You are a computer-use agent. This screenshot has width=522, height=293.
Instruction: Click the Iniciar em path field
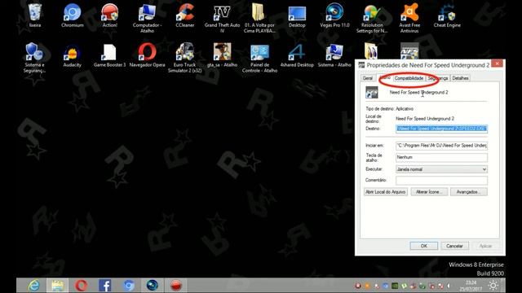pos(441,146)
